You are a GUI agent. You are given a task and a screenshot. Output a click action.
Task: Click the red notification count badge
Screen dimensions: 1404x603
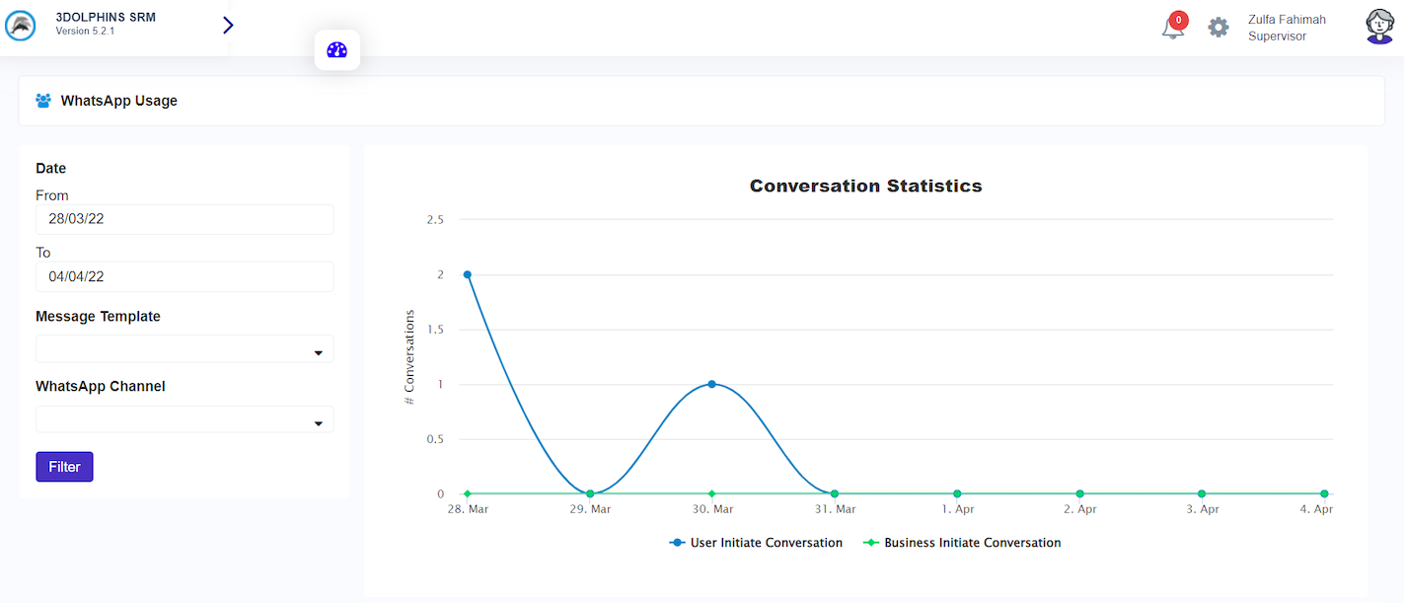(x=1178, y=20)
